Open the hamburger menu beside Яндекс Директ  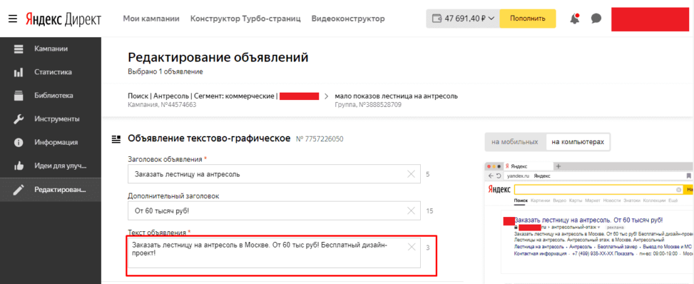[x=12, y=19]
